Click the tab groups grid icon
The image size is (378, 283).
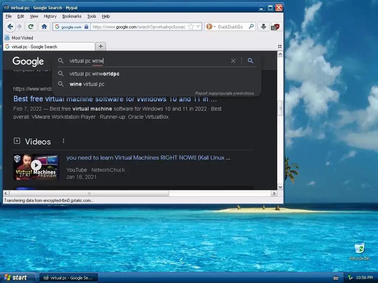point(280,46)
